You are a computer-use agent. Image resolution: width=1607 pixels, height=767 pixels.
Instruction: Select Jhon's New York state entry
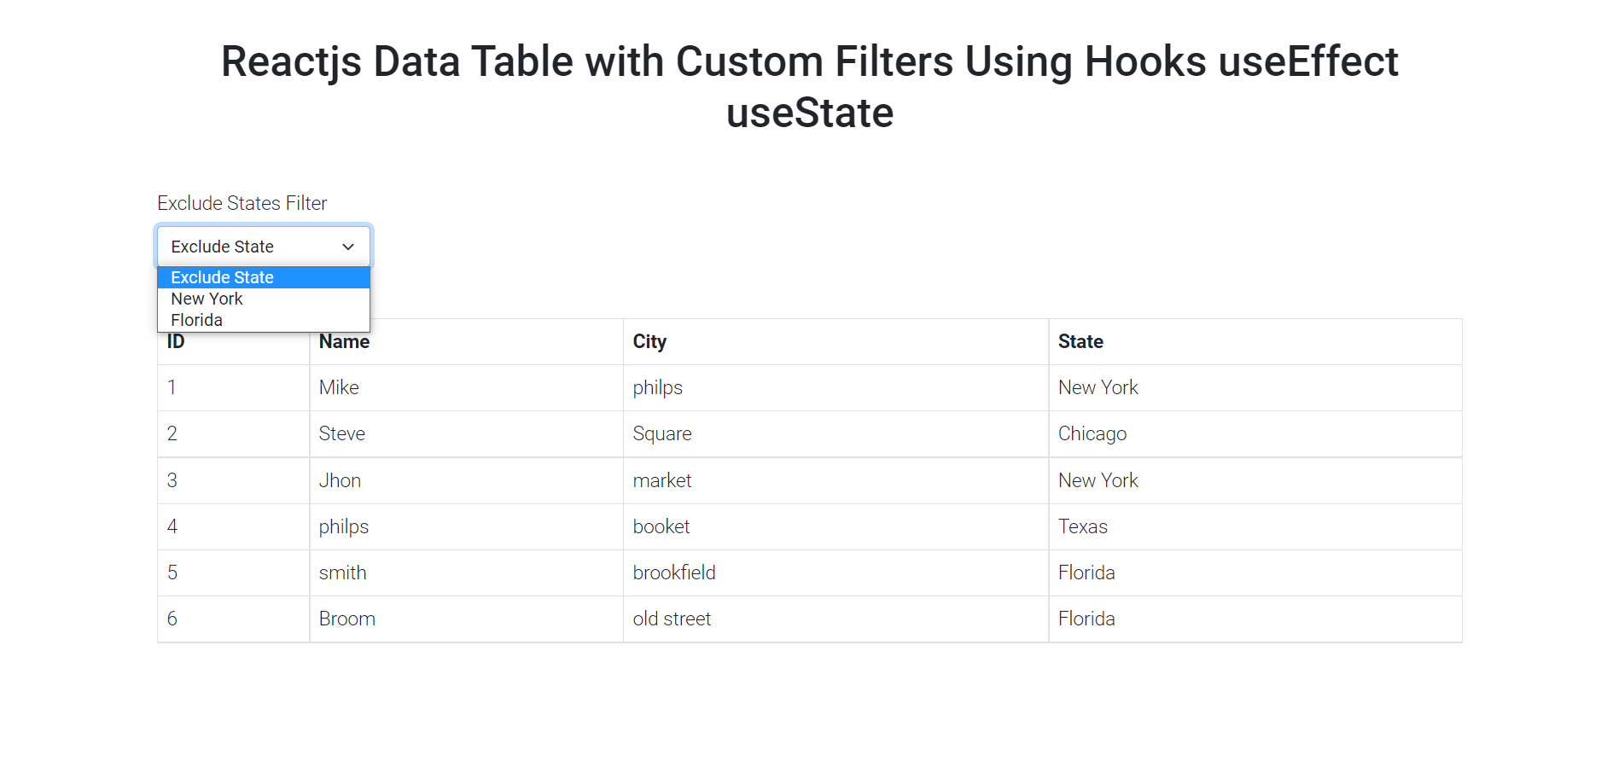[1098, 480]
